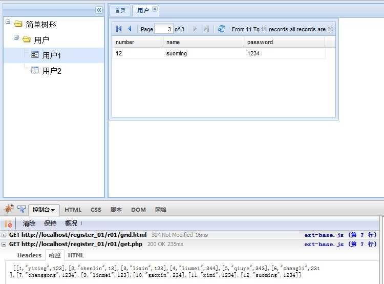This screenshot has width=384, height=284.
Task: Click the 用户 folder icon in tree
Action: 27,39
